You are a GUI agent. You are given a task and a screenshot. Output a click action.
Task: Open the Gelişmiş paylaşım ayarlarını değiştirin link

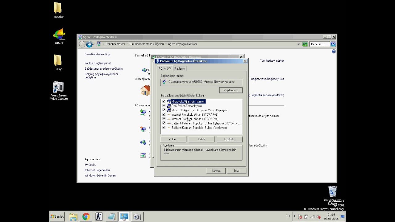pyautogui.click(x=101, y=76)
